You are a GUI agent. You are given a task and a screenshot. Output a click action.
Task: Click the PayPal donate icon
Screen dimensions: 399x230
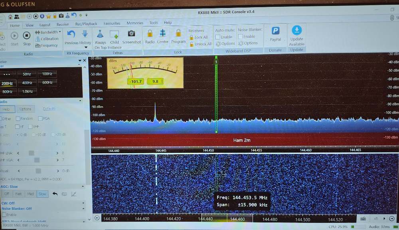[x=275, y=31]
